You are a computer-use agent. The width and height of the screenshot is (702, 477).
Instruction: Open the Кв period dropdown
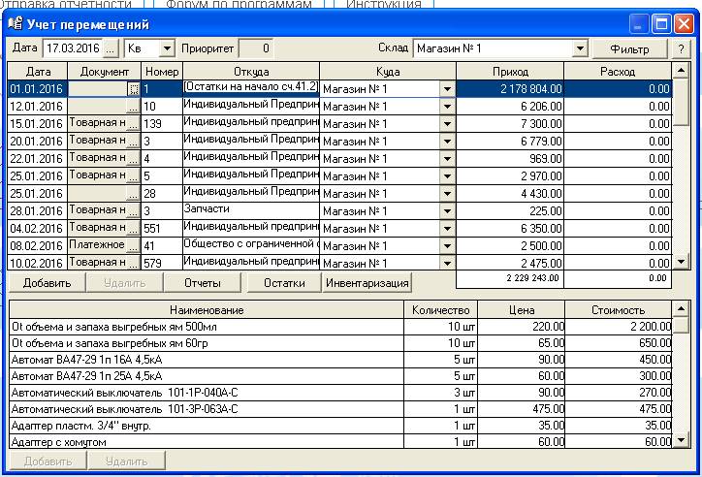166,48
